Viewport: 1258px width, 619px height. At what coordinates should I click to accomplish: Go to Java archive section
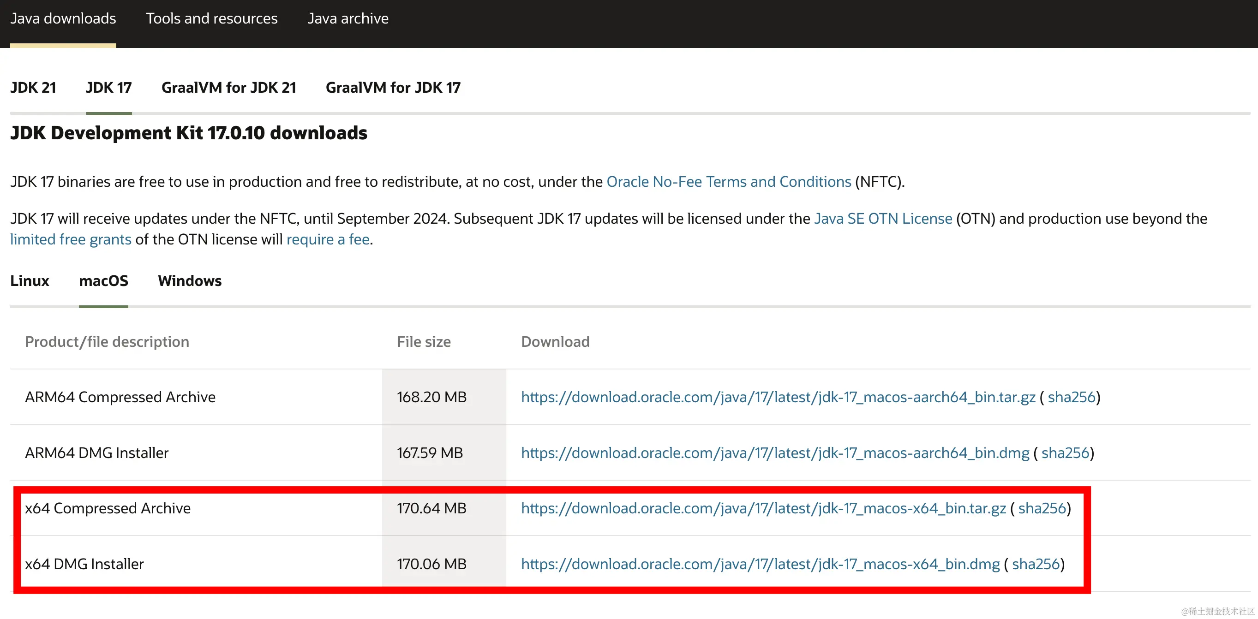pos(347,18)
